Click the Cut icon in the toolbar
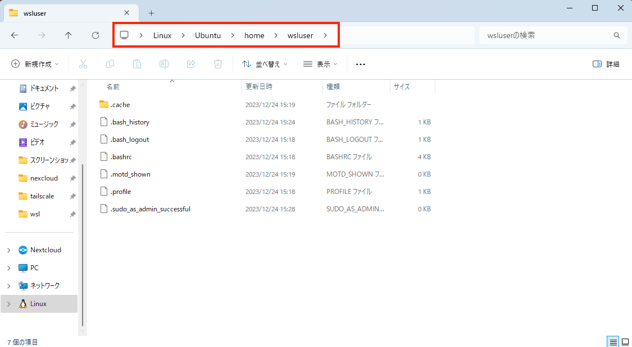Screen dimensions: 632x347 83,63
